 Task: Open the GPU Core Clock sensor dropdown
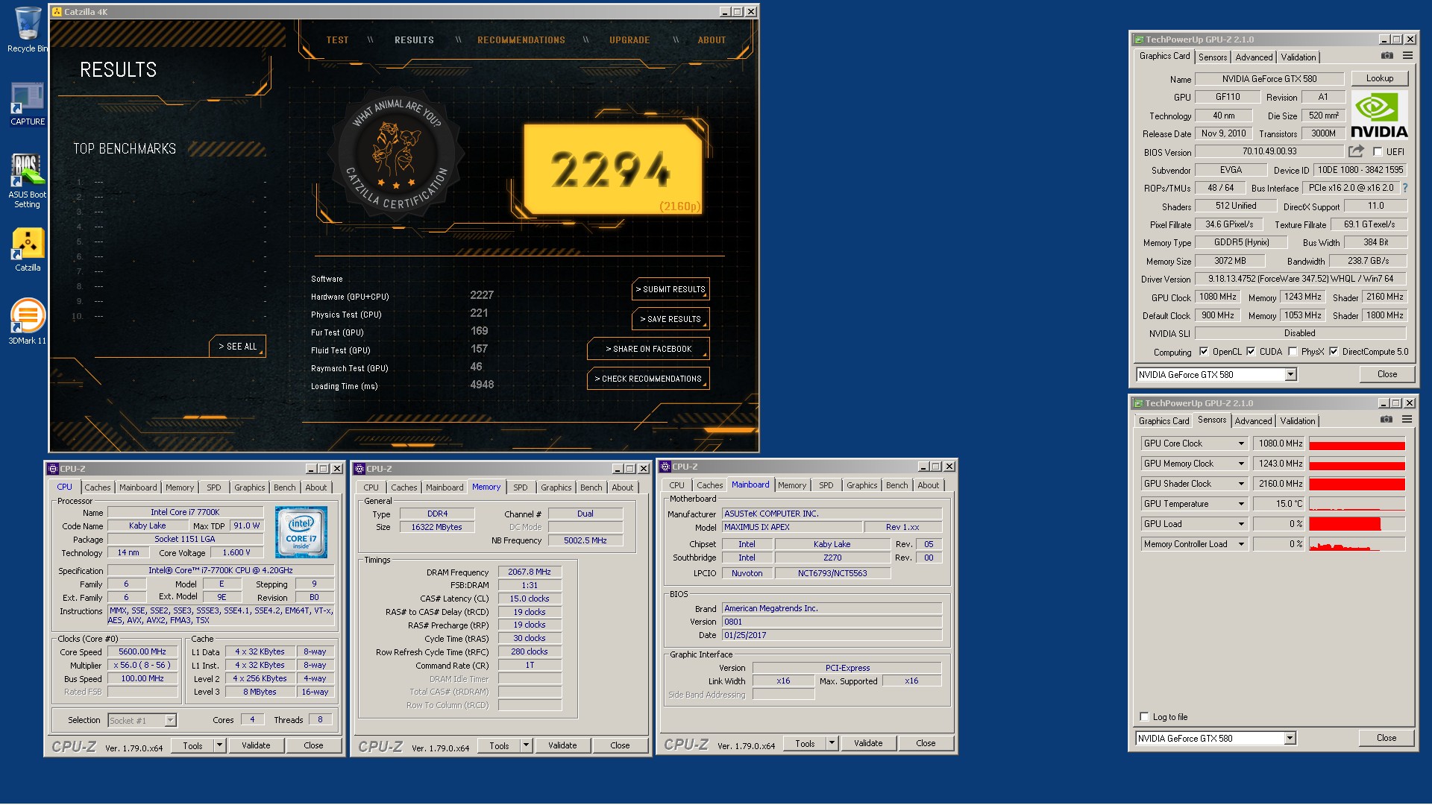click(x=1241, y=443)
